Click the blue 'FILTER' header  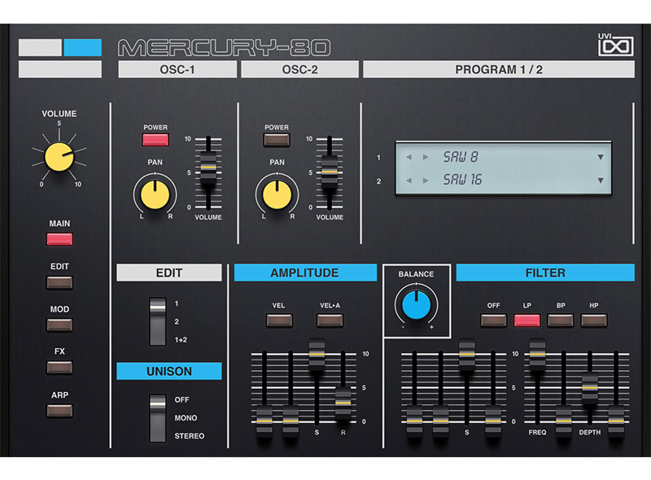545,273
